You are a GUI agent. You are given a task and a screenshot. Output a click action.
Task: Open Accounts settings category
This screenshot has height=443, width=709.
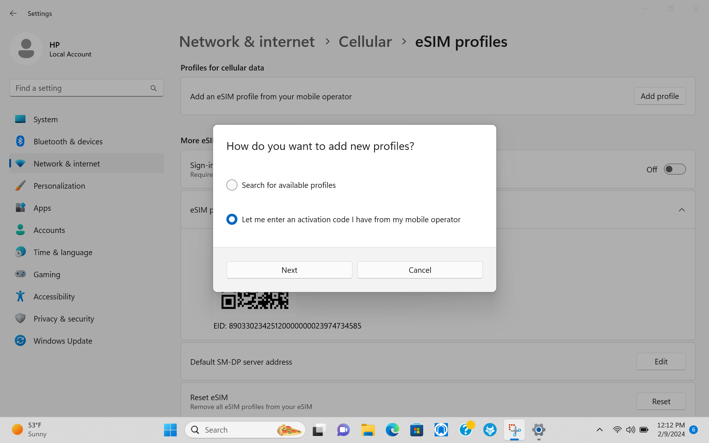(x=86, y=230)
